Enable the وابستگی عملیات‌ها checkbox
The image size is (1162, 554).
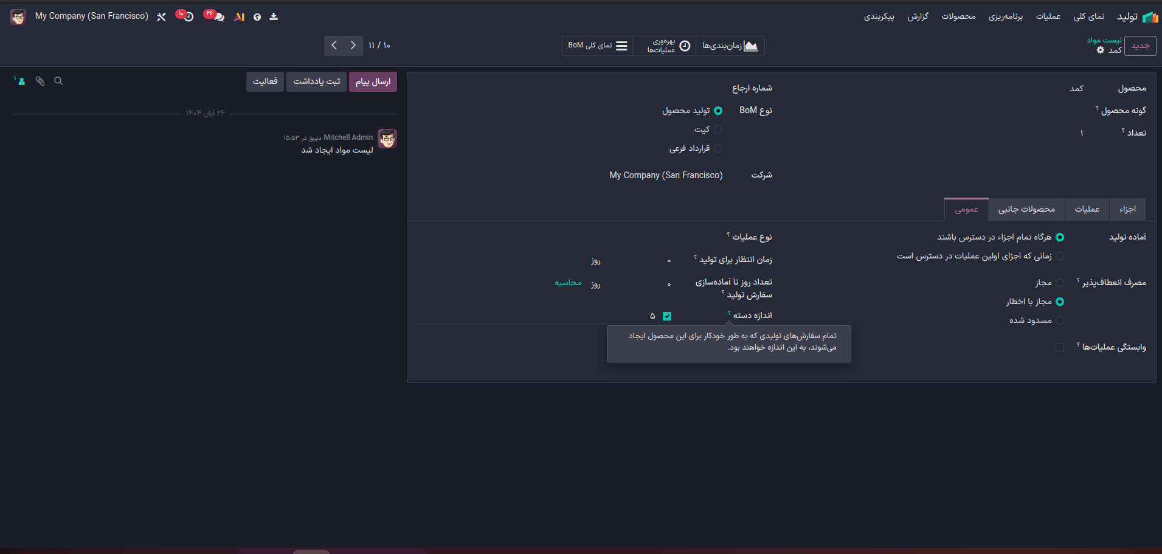1060,347
